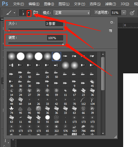Open the 模式 blend mode dropdown
The height and width of the screenshot is (147, 138).
(72, 13)
